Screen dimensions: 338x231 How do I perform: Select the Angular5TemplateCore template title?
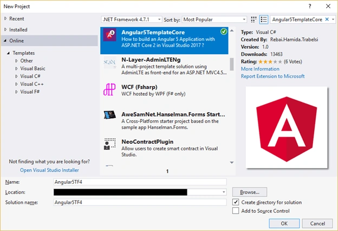(153, 33)
